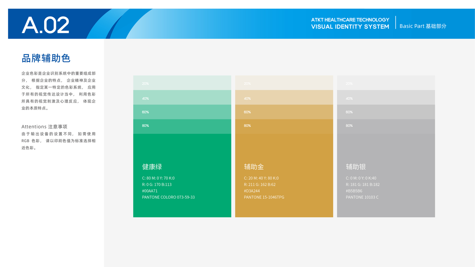475x267 pixels.
Task: Click note starting 由于输出设备的设置不同
Action: point(58,141)
